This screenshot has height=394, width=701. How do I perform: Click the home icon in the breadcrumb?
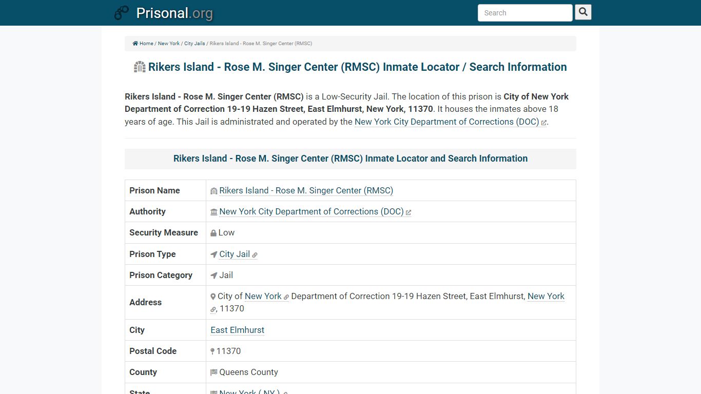click(135, 44)
